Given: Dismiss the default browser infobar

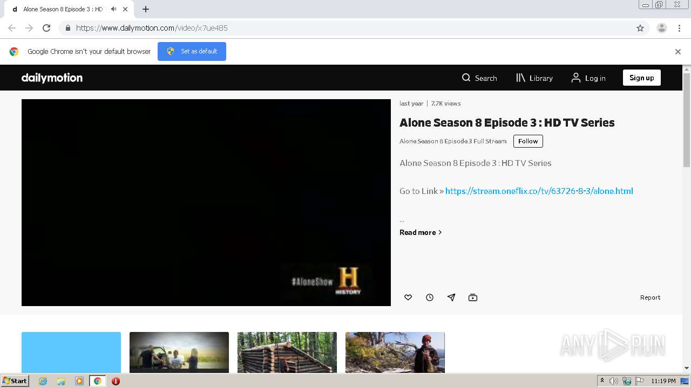Looking at the screenshot, I should [678, 52].
